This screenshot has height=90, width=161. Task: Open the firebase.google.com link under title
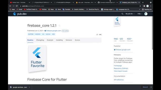pos(53,30)
